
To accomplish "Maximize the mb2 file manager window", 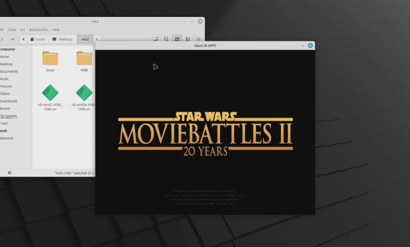I will coord(192,21).
